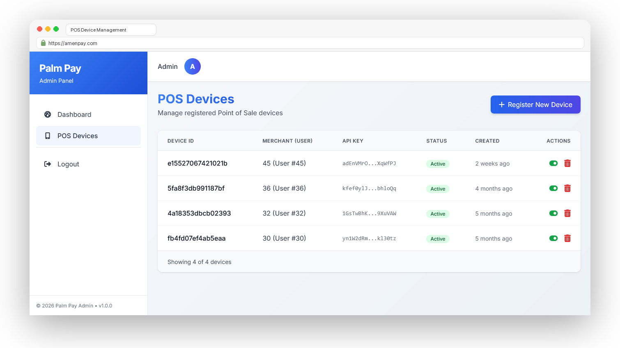The height and width of the screenshot is (348, 620).
Task: Toggle status of device 4a18353dbcb02393
Action: tap(553, 213)
